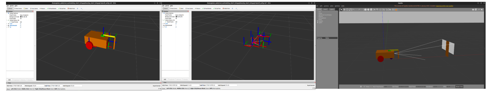The height and width of the screenshot is (96, 489).
Task: Expand RobotModel display in RViz with orange robot
Action: (x=7, y=25)
